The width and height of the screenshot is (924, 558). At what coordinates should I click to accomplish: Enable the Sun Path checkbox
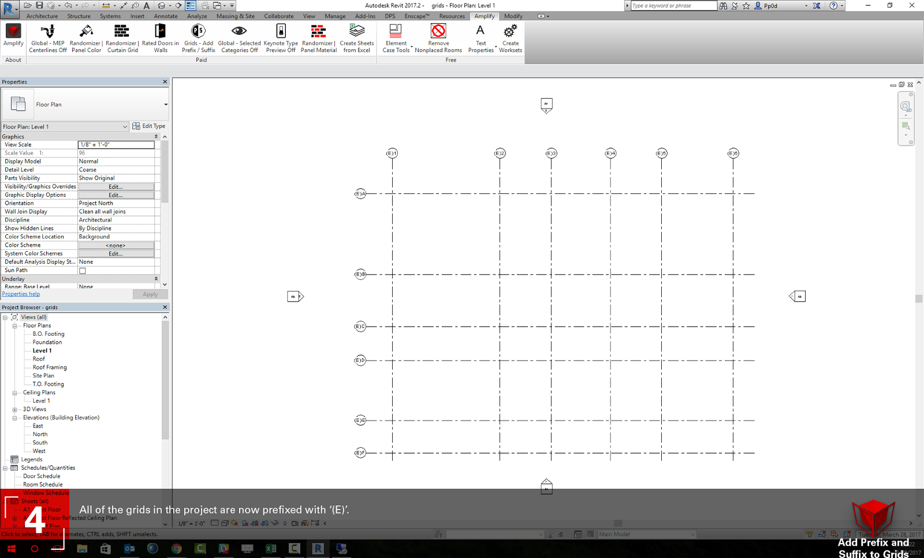tap(81, 269)
